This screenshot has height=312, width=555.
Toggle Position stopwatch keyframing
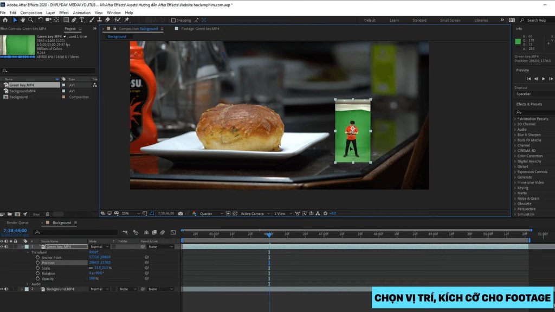point(37,263)
